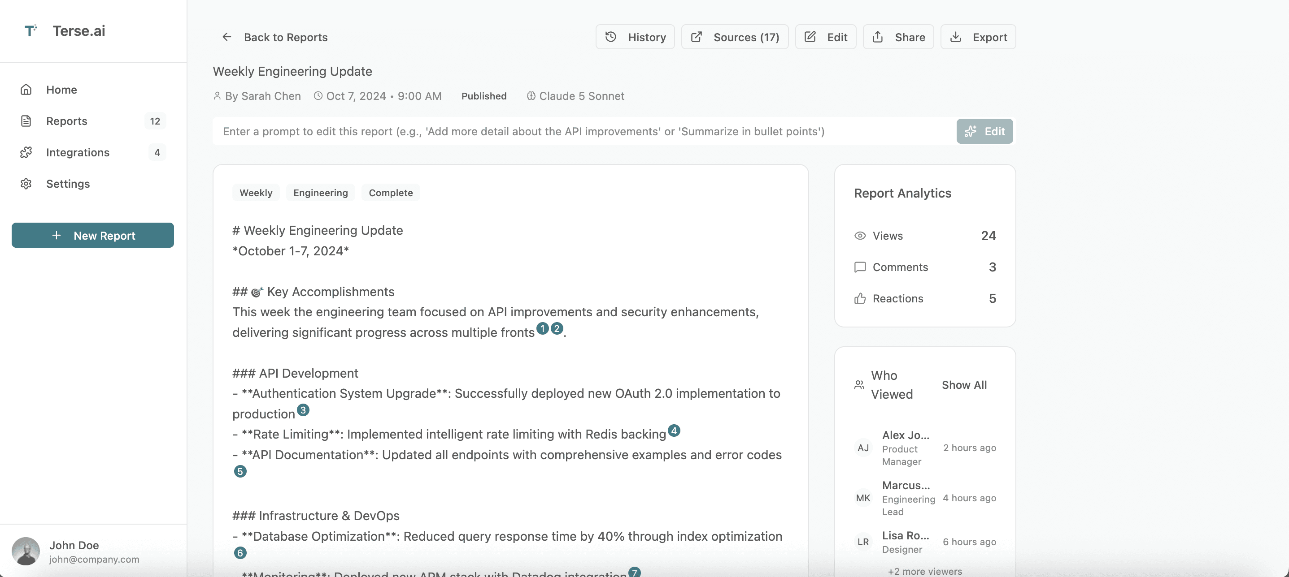The width and height of the screenshot is (1289, 577).
Task: Click the LR avatar for Lisa
Action: click(863, 542)
